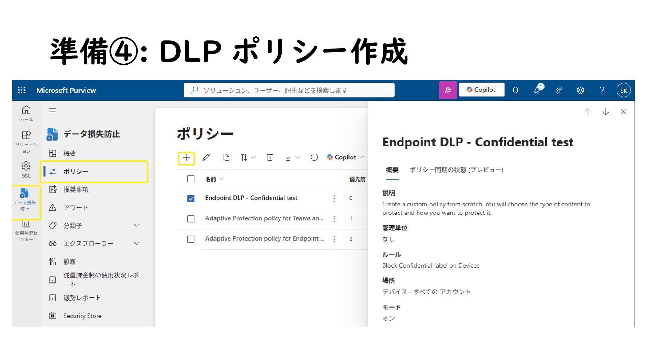Click the copy policy icon
Image resolution: width=647 pixels, height=364 pixels.
[x=226, y=157]
